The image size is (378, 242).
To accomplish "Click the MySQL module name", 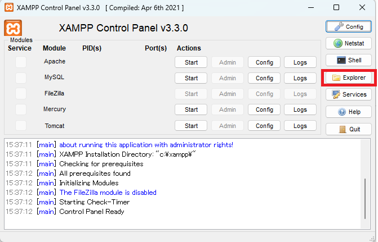I will click(54, 77).
